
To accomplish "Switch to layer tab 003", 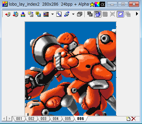I will pos(43,119).
